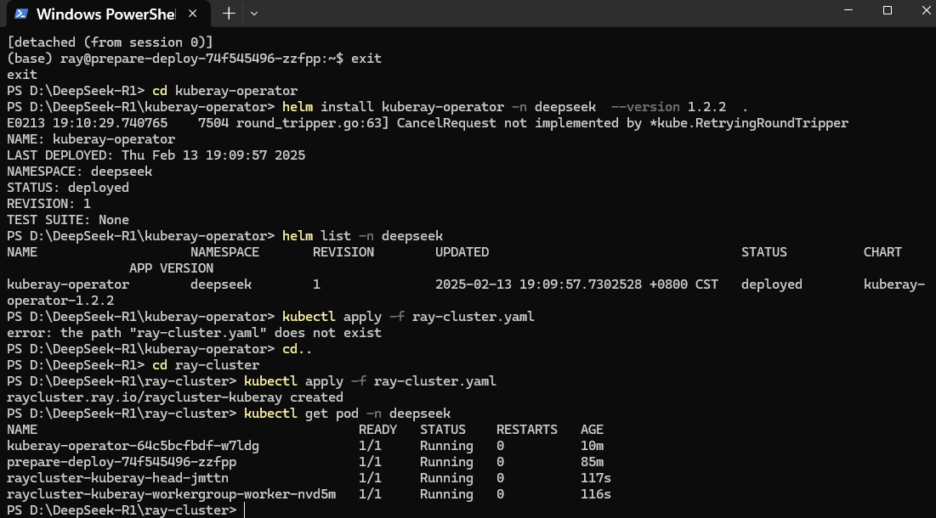The image size is (936, 518).
Task: Click the "kubectl get pod -n deepseek" command
Action: pyautogui.click(x=347, y=414)
